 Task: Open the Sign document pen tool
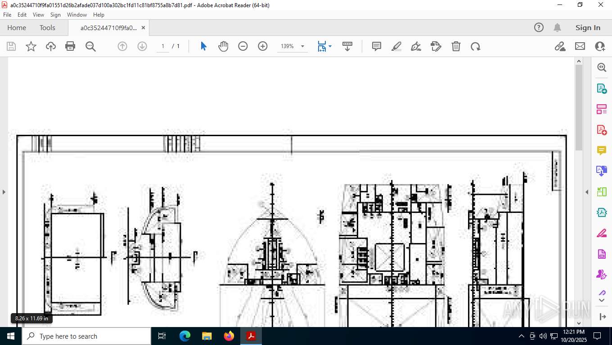pyautogui.click(x=416, y=46)
